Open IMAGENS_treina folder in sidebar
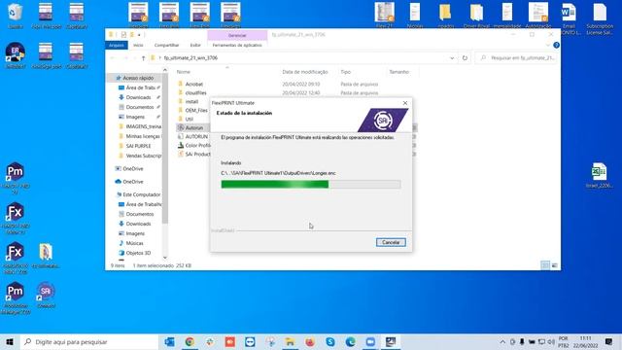Screen dimensions: 622x350 point(143,126)
